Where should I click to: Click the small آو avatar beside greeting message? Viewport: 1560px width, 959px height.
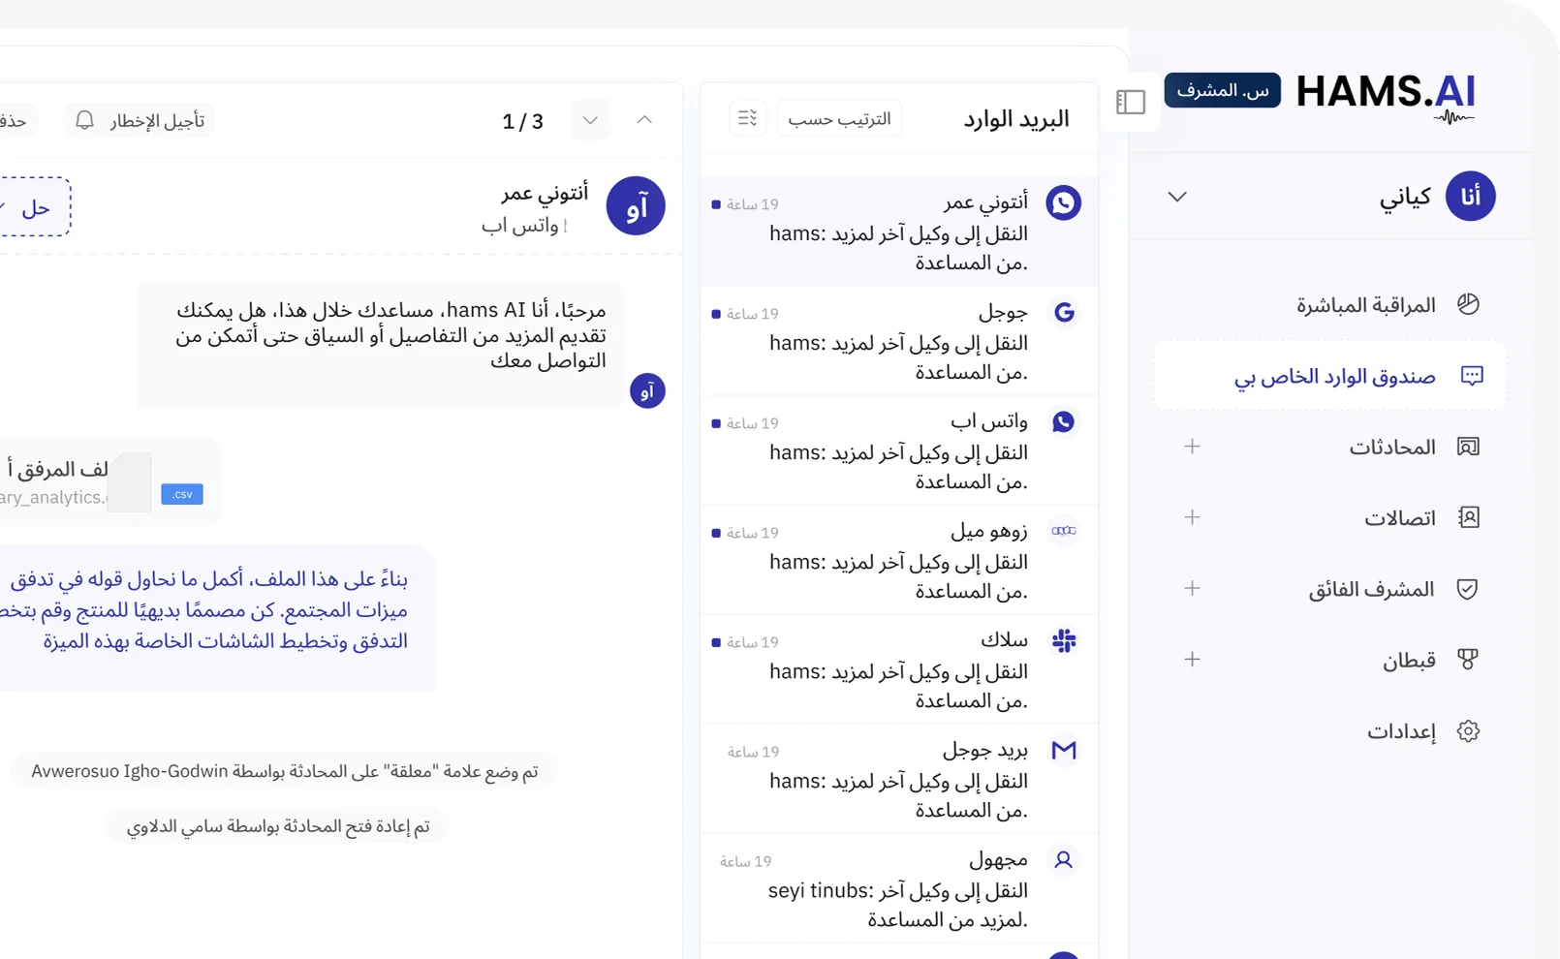coord(647,390)
